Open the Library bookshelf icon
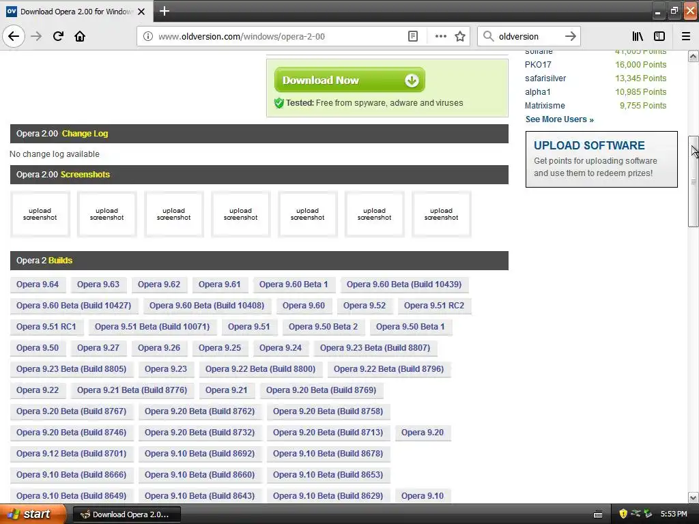 (x=638, y=36)
